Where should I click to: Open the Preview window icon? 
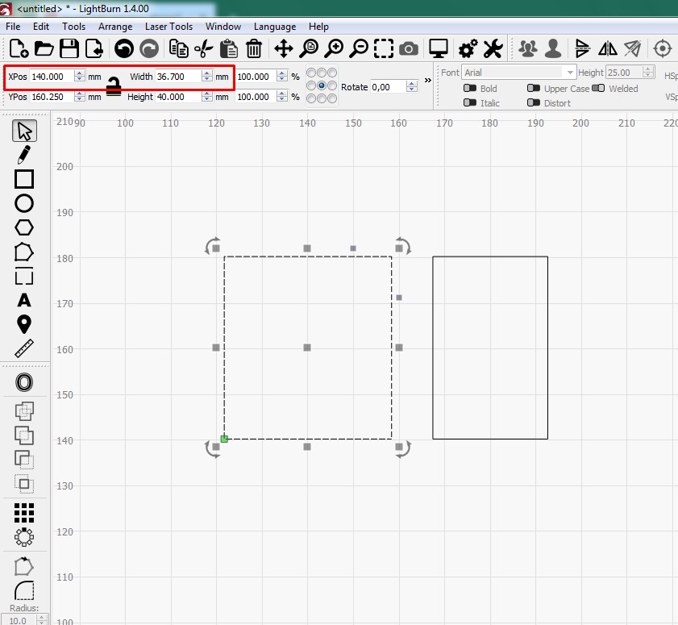pyautogui.click(x=438, y=48)
